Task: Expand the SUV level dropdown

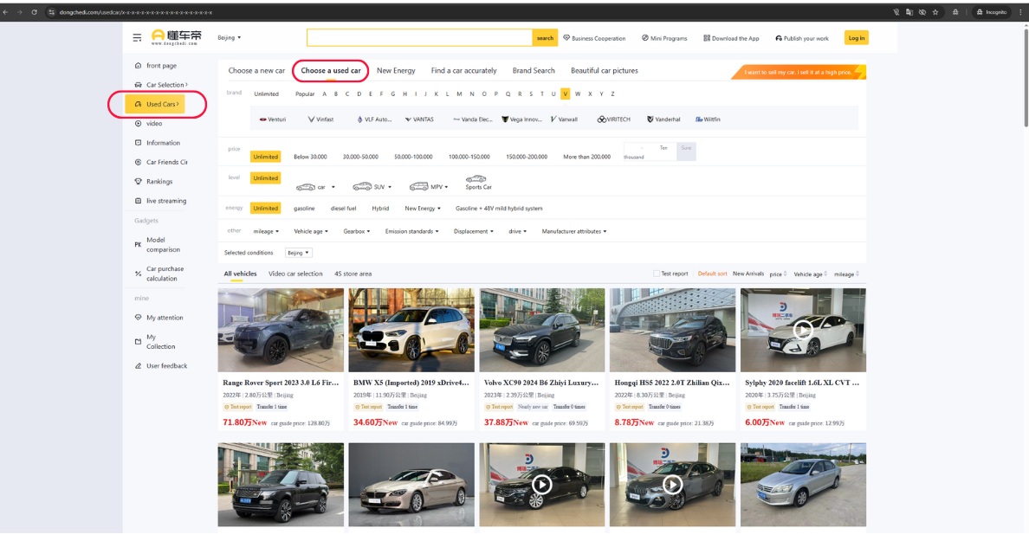Action: [x=372, y=187]
